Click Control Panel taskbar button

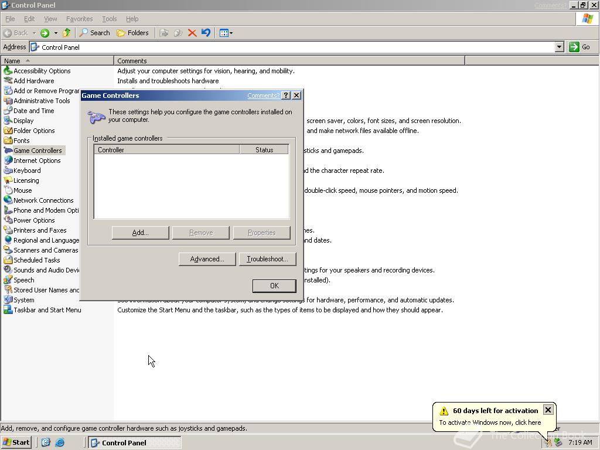point(135,443)
